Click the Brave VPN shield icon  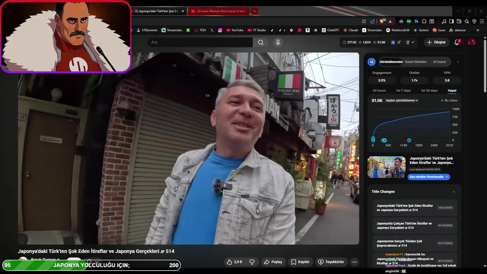[474, 21]
